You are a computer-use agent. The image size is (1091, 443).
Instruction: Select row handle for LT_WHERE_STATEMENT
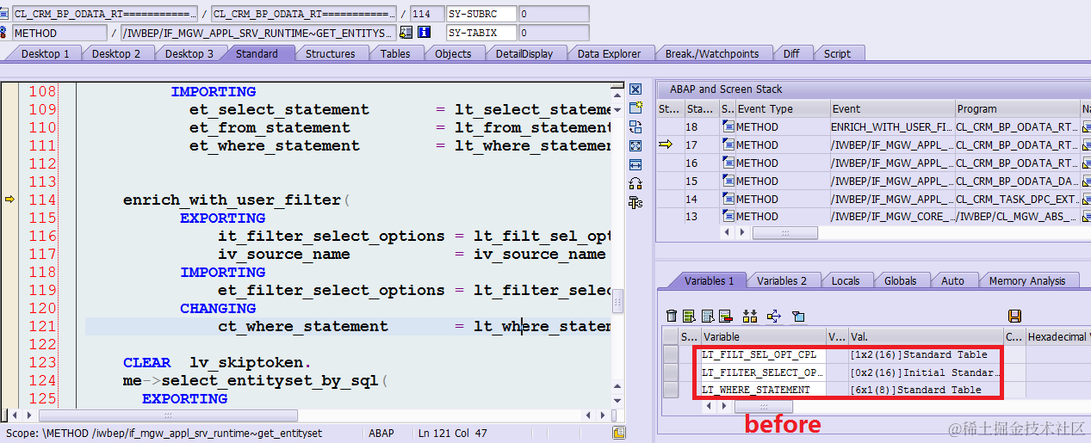pos(671,390)
